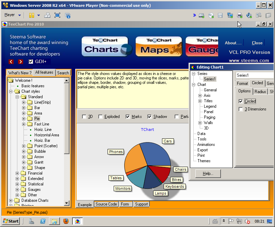Open the TeeChart Charts banner

pyautogui.click(x=107, y=46)
